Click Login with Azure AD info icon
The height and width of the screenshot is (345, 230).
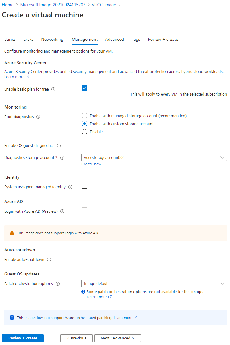pyautogui.click(x=62, y=211)
